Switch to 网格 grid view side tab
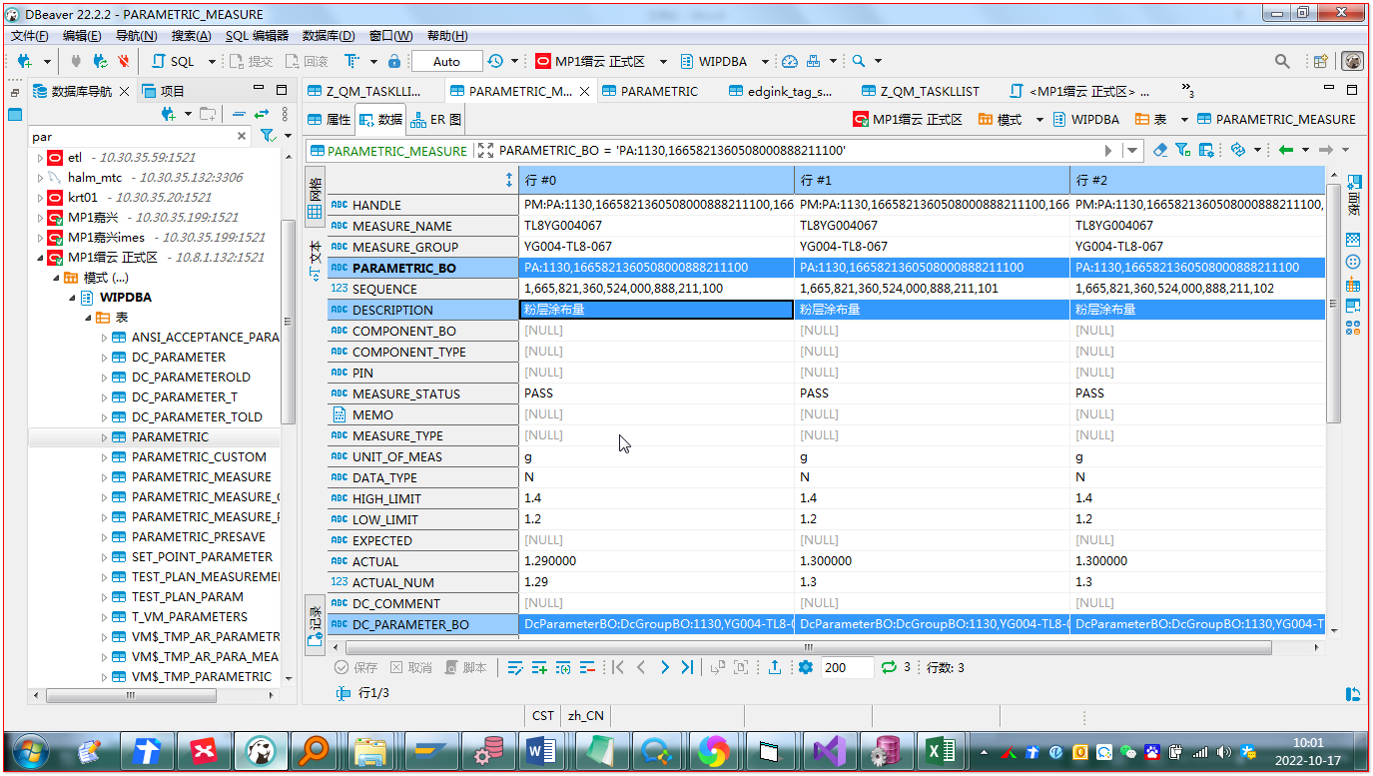1373x776 pixels. tap(315, 197)
